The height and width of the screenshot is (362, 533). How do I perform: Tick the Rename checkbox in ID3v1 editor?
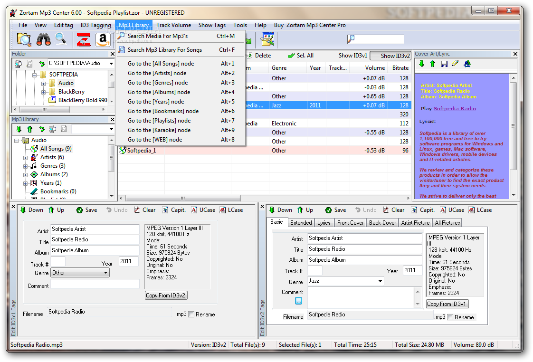pos(191,314)
